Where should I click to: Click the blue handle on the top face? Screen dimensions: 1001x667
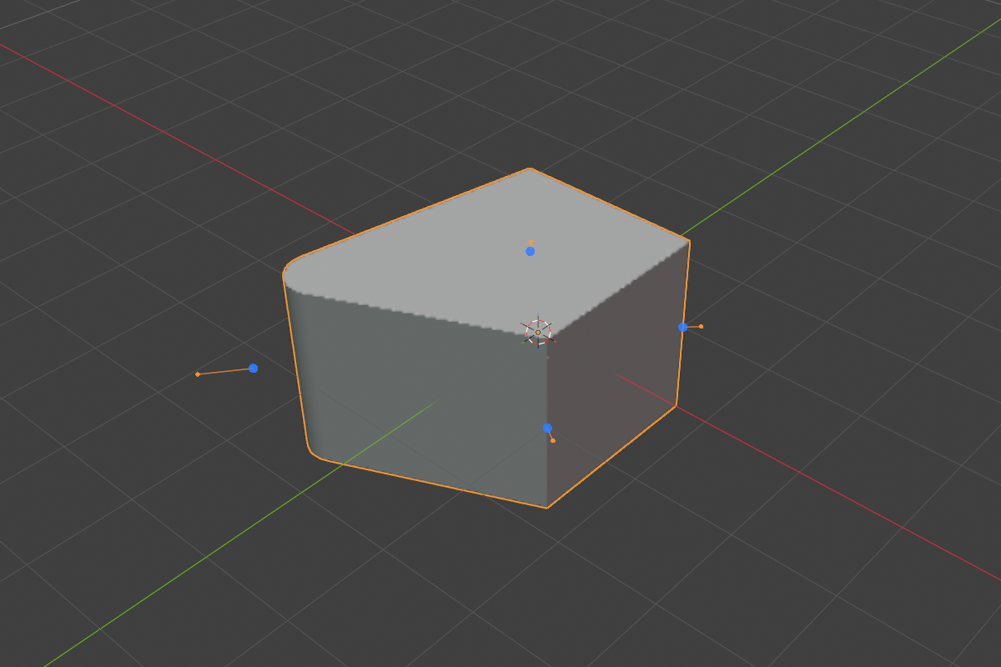(530, 251)
